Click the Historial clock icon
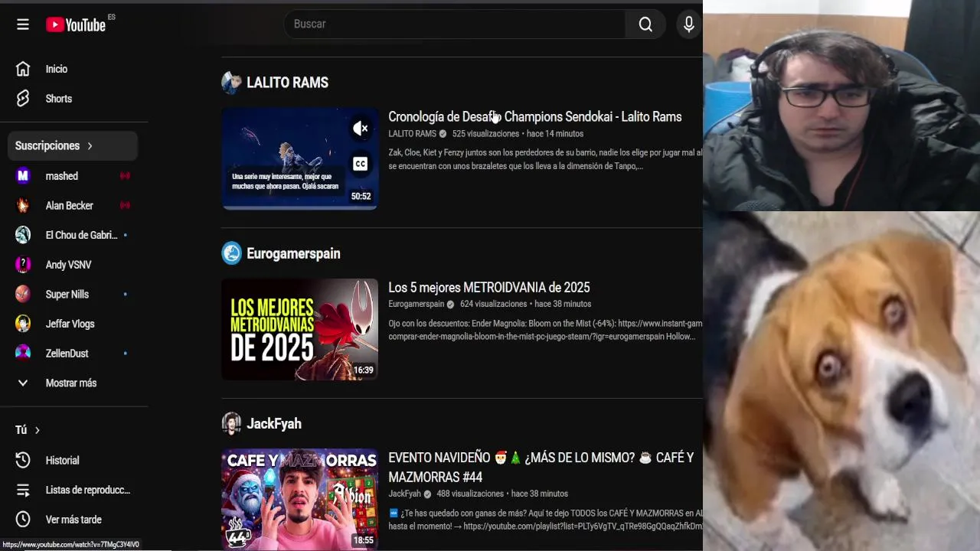980x551 pixels. (x=23, y=460)
